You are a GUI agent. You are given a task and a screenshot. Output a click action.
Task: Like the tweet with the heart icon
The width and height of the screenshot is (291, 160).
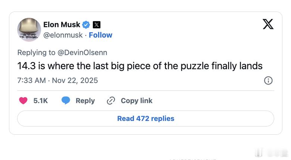(24, 101)
